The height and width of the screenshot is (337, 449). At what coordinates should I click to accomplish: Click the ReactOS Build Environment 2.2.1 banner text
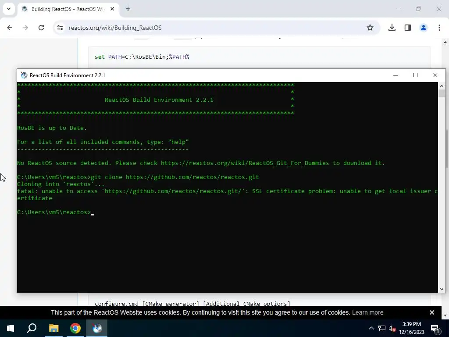click(x=159, y=100)
